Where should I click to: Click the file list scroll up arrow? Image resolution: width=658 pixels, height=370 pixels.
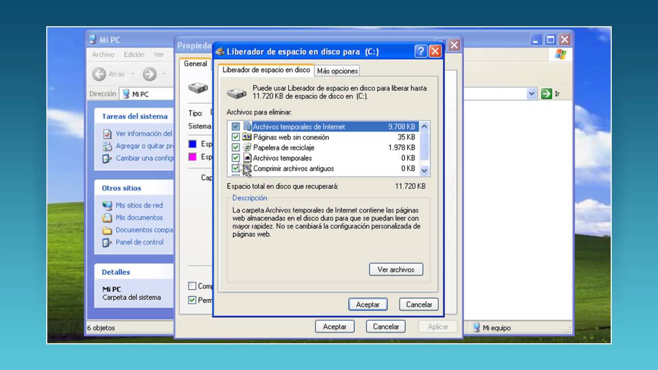coord(425,126)
